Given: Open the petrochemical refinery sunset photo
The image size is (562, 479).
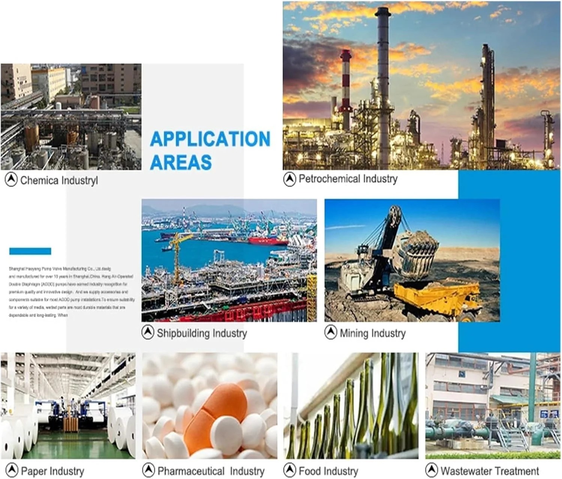Looking at the screenshot, I should point(421,85).
